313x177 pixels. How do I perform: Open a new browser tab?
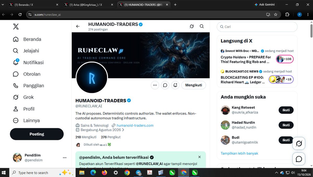click(175, 5)
